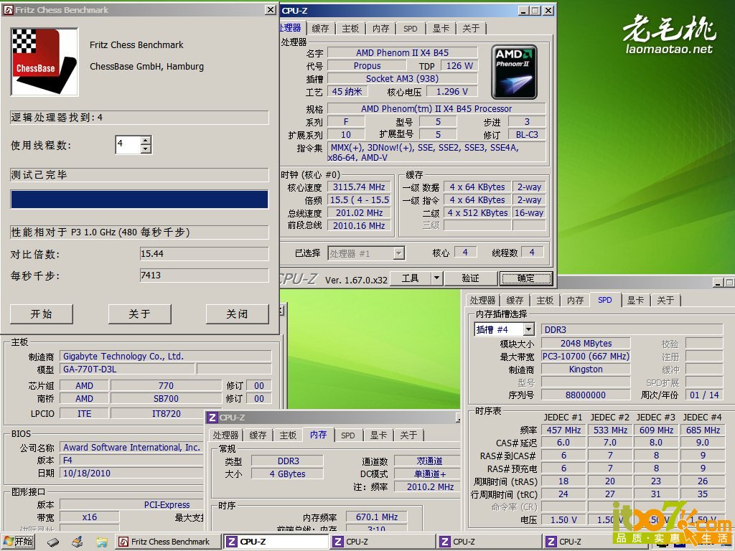Click the Z icon in the CPU-Z memory window title bar
This screenshot has width=735, height=551.
coord(212,418)
